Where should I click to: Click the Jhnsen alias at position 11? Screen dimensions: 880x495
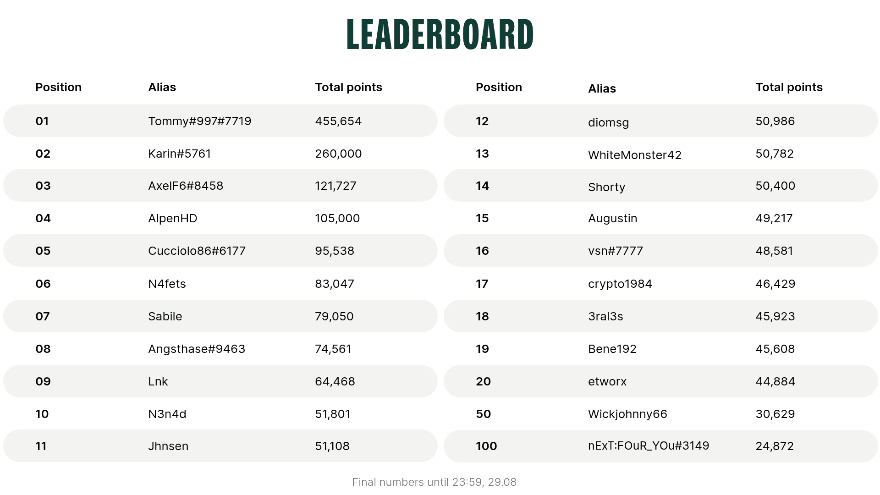[x=168, y=446]
